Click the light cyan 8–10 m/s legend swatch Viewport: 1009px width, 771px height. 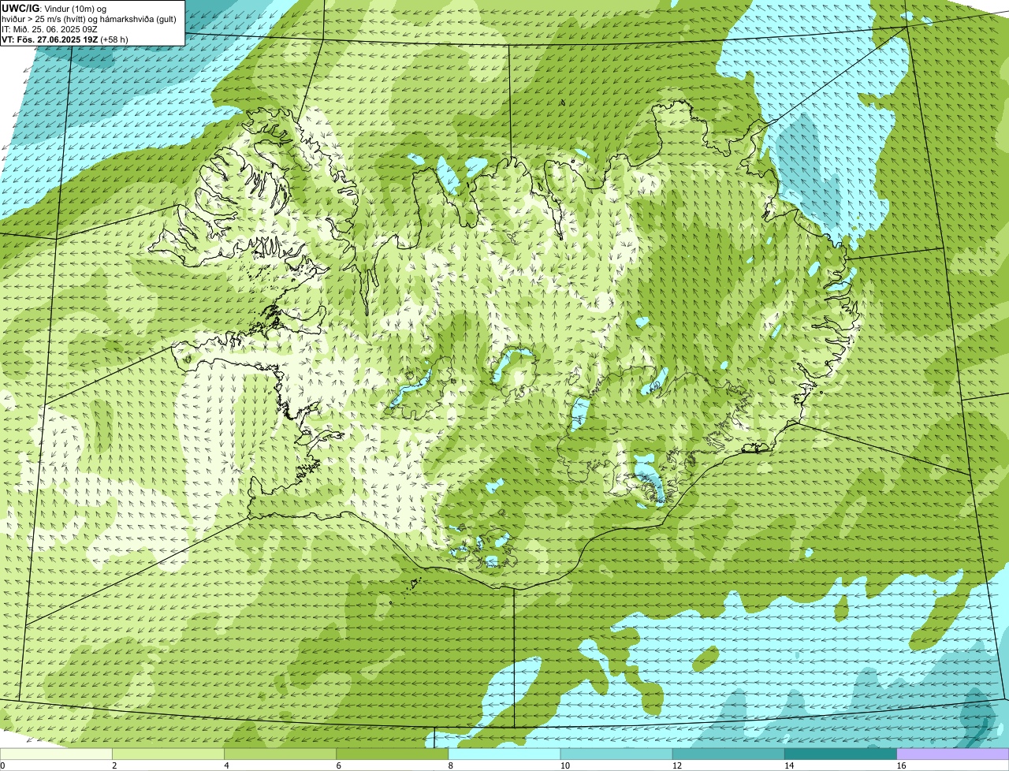tap(504, 754)
